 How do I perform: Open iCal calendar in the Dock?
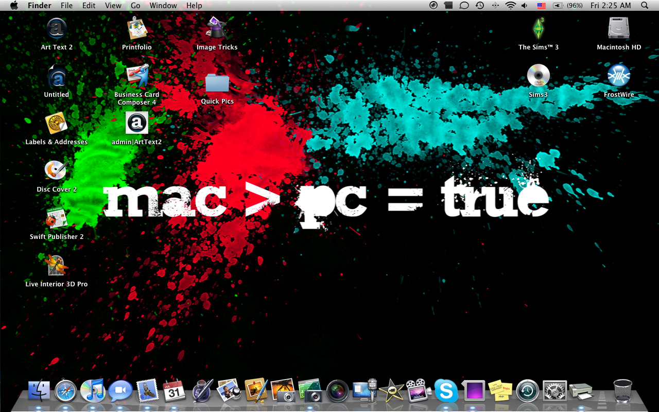pos(174,390)
